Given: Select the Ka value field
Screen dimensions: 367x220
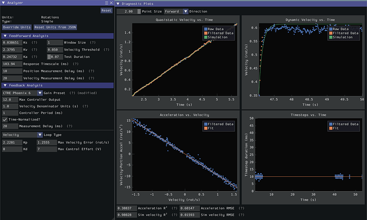Looking at the screenshot, I should (12, 56).
